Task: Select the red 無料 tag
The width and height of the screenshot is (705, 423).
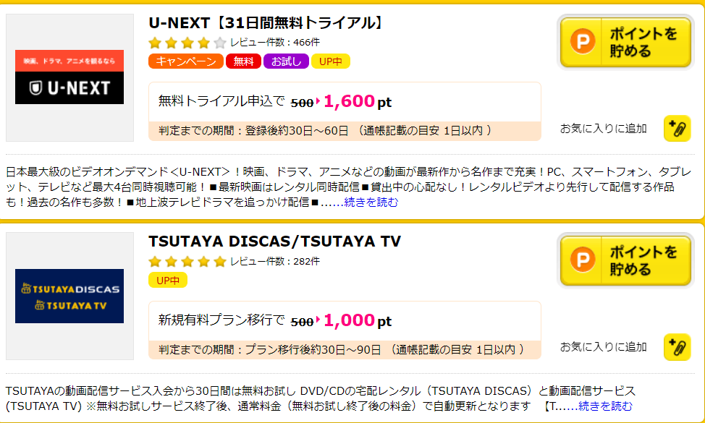Action: coord(243,61)
